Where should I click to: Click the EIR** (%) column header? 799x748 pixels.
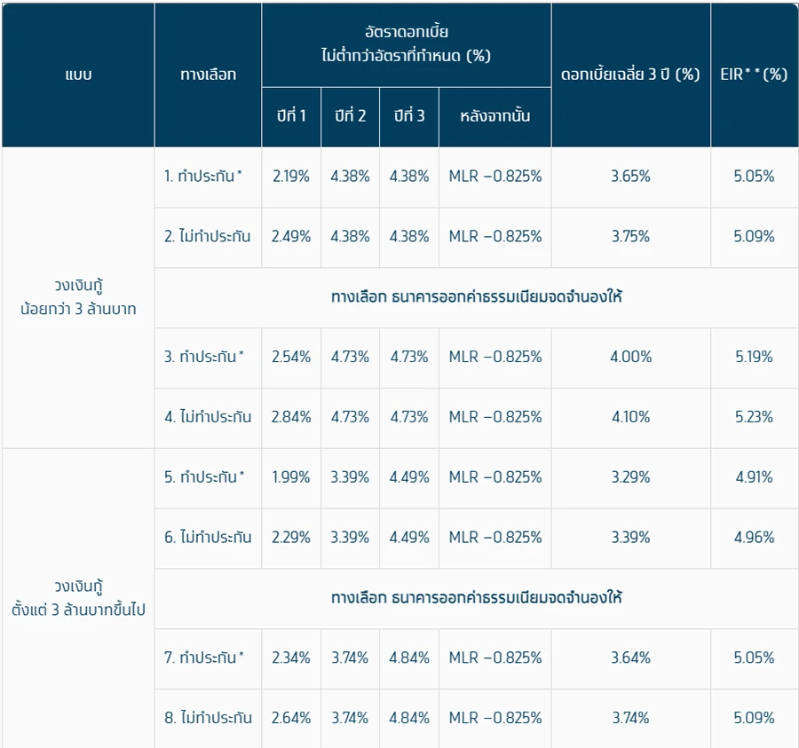(x=754, y=75)
